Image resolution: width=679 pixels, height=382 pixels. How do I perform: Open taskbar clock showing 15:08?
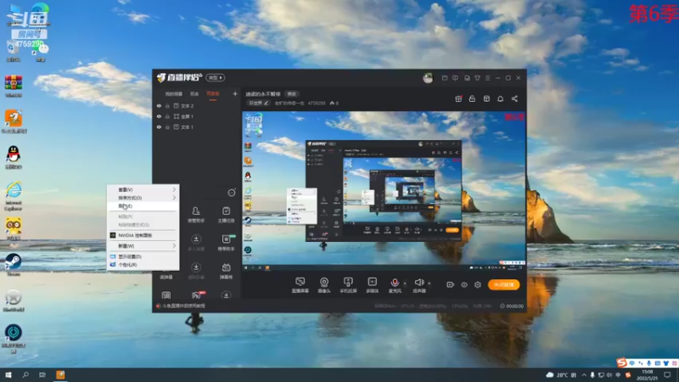647,375
